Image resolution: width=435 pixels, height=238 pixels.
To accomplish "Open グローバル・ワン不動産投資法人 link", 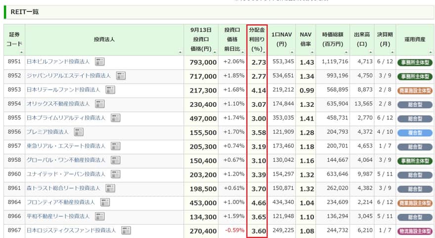I will (x=66, y=160).
